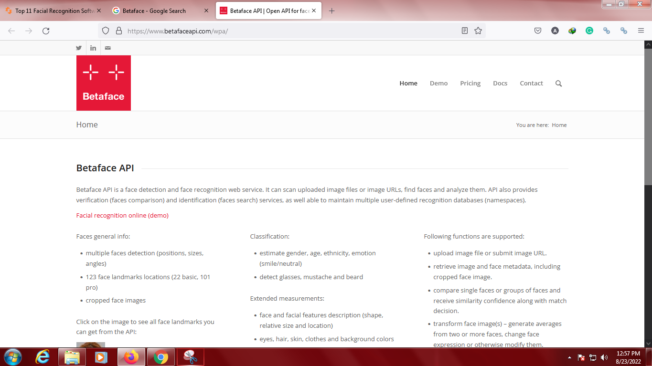Click the email envelope icon
Image resolution: width=652 pixels, height=366 pixels.
point(108,48)
